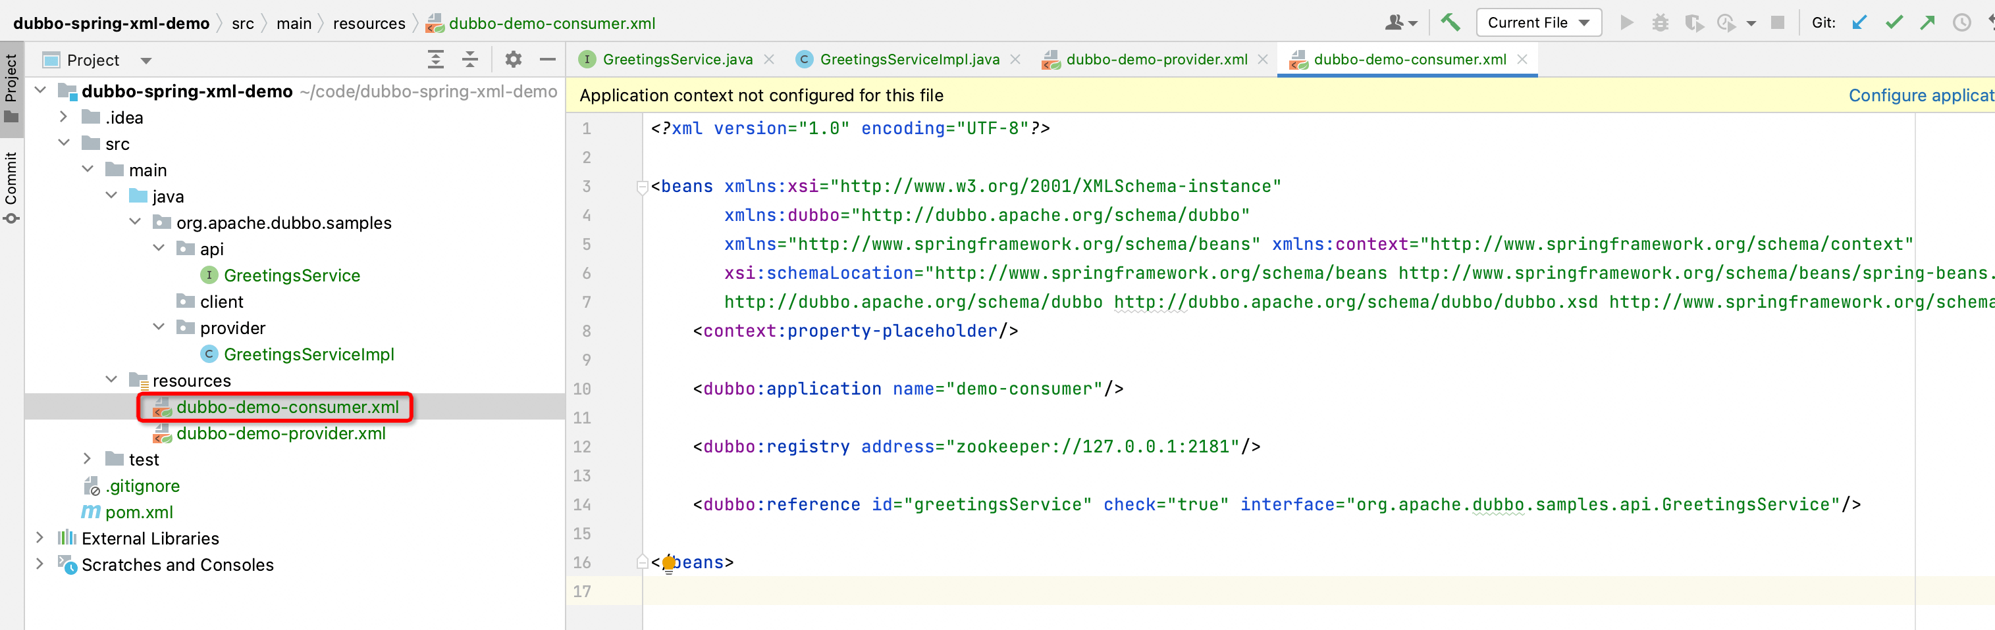Close the dubbo-demo-consumer.xml tab

click(1522, 60)
